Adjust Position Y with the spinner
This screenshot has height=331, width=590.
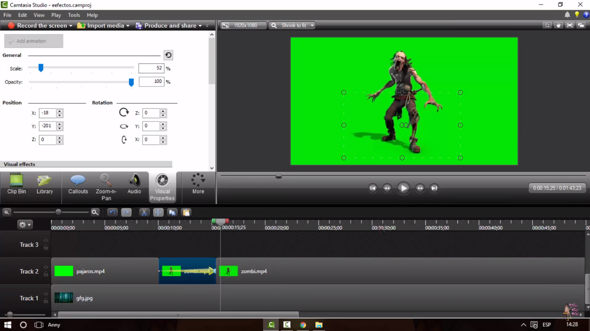tap(60, 126)
